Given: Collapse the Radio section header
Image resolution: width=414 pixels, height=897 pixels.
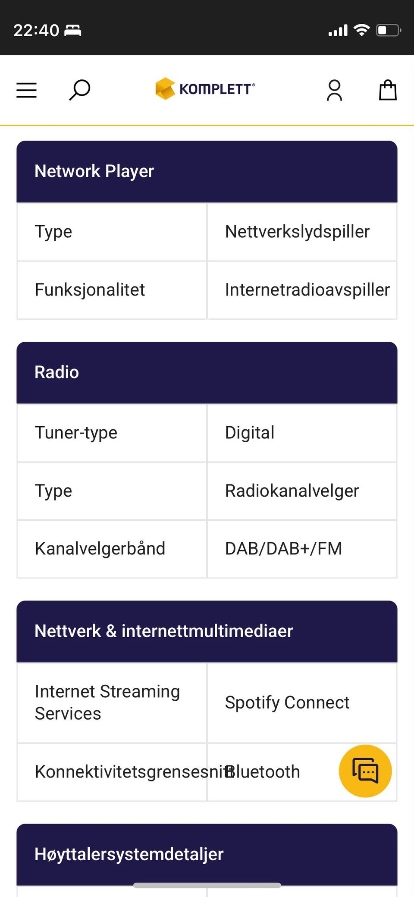Looking at the screenshot, I should (207, 372).
